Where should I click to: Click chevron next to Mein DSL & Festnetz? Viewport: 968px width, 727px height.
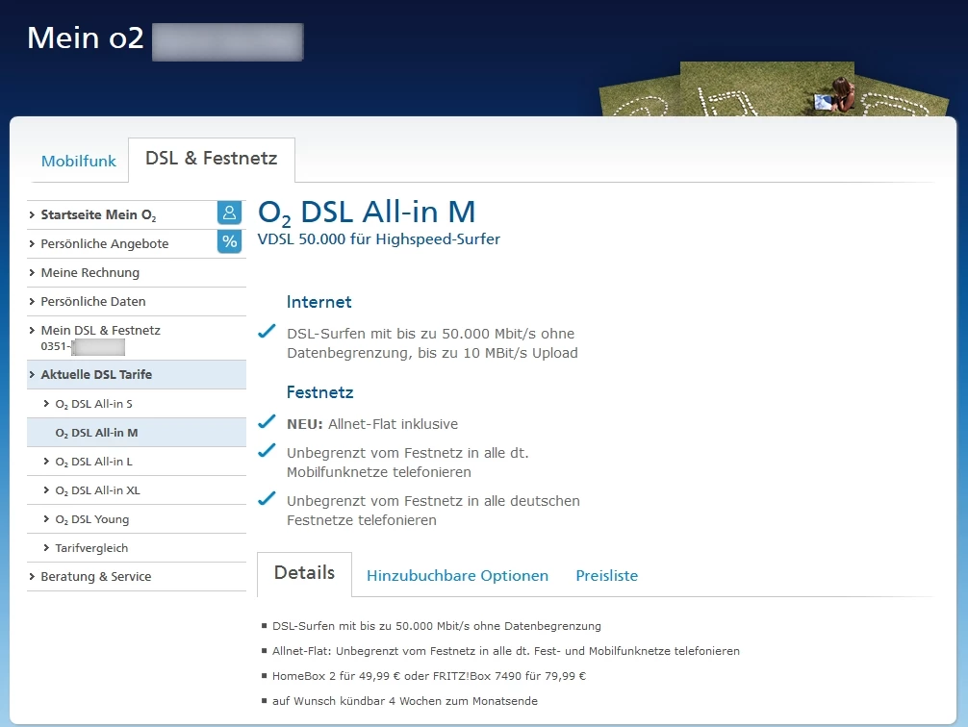click(32, 330)
